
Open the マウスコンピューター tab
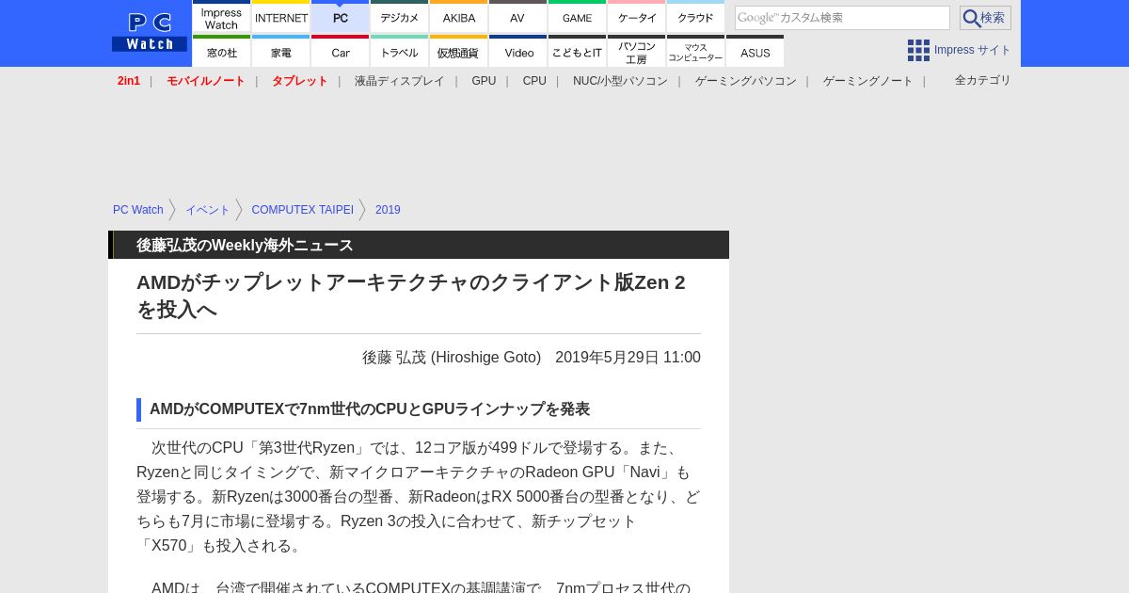pyautogui.click(x=696, y=52)
